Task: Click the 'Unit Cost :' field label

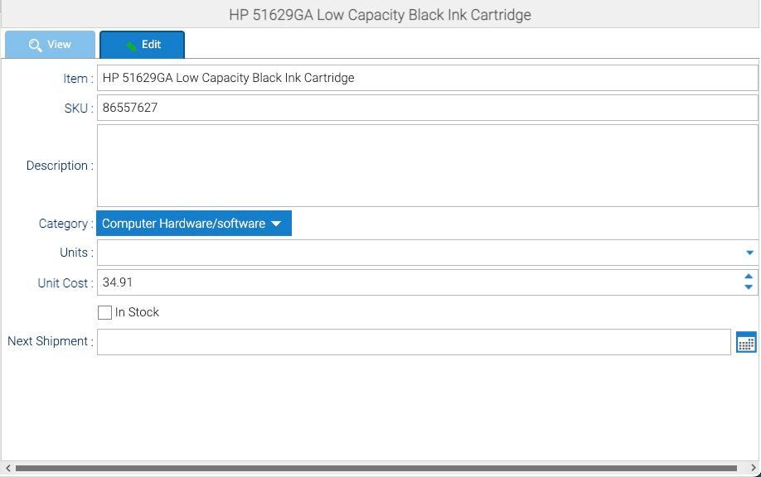Action: tap(65, 283)
